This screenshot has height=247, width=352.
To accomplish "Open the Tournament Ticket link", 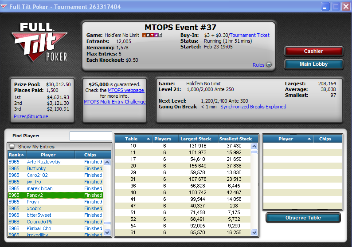I will tap(250, 35).
